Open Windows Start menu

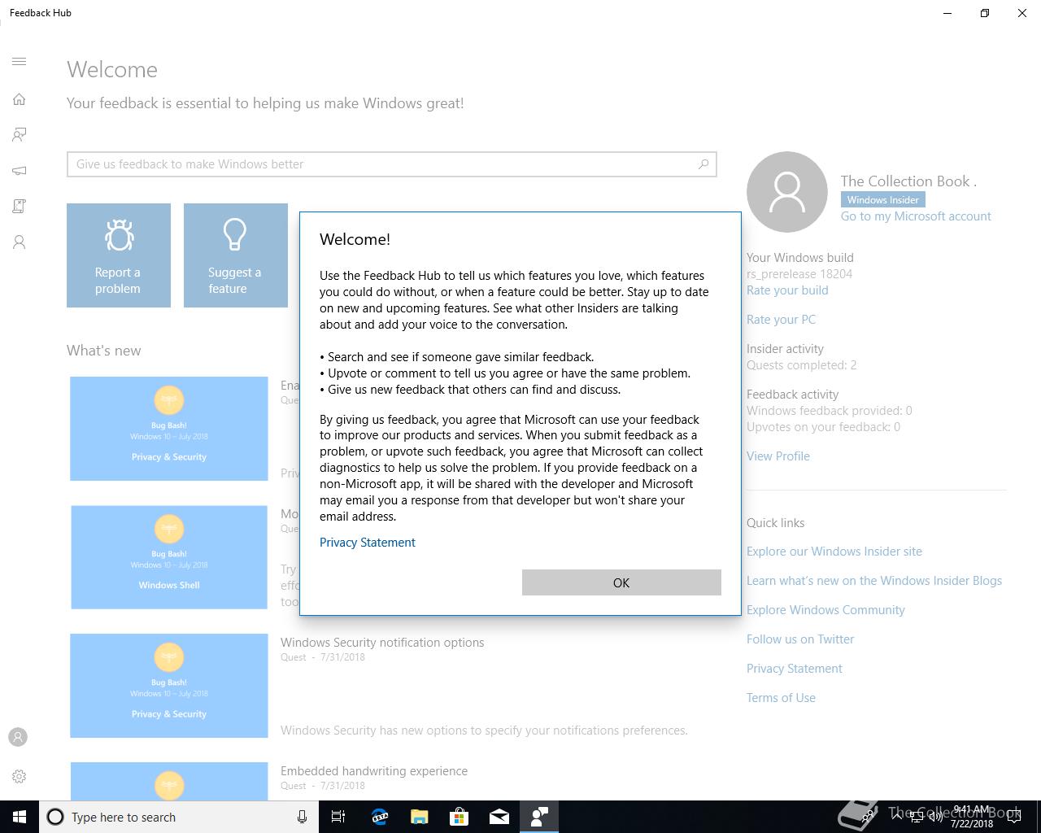tap(20, 817)
